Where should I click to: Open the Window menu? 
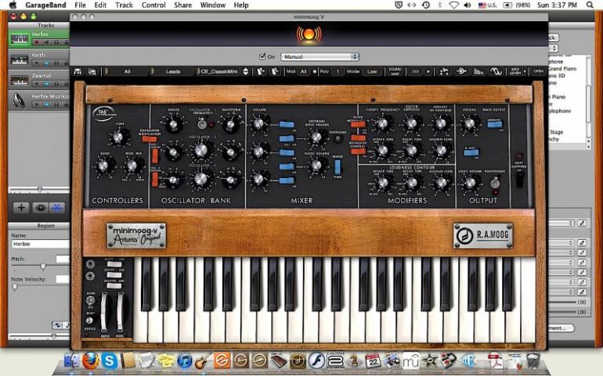[x=213, y=5]
